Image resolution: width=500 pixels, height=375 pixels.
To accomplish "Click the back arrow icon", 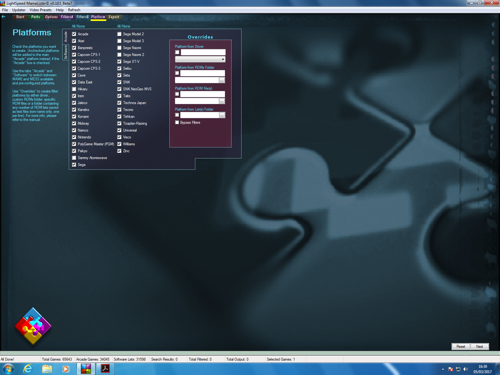I will pos(4,17).
